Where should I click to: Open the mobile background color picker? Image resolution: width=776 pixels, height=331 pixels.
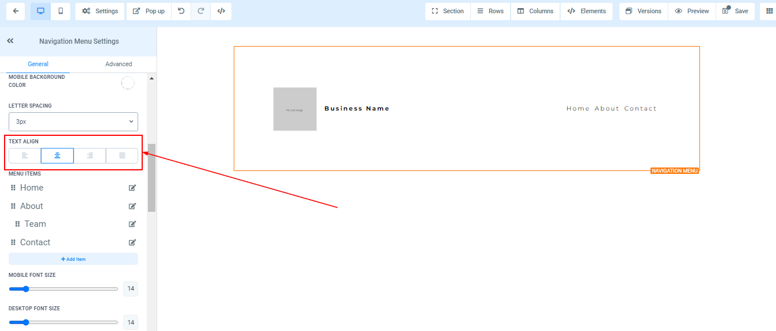tap(127, 83)
